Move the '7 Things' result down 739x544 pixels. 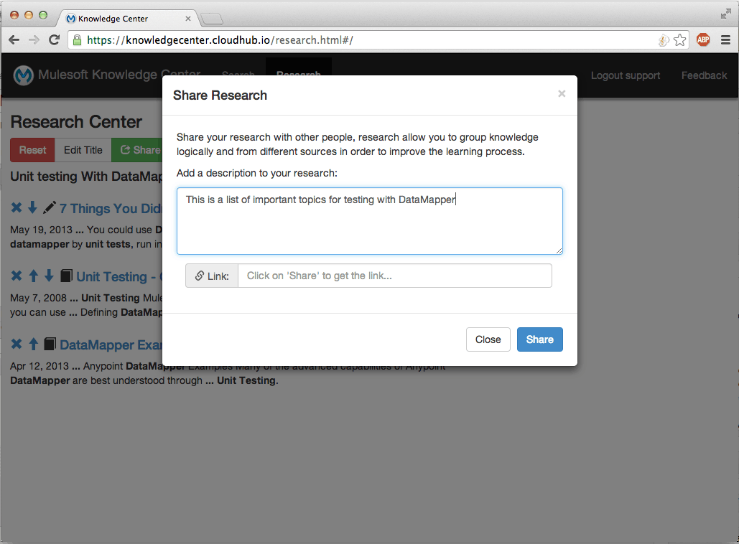[33, 208]
